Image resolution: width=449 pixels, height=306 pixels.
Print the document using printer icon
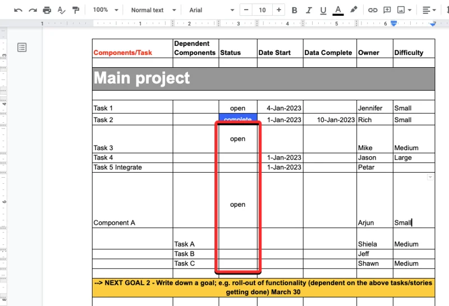(x=47, y=10)
